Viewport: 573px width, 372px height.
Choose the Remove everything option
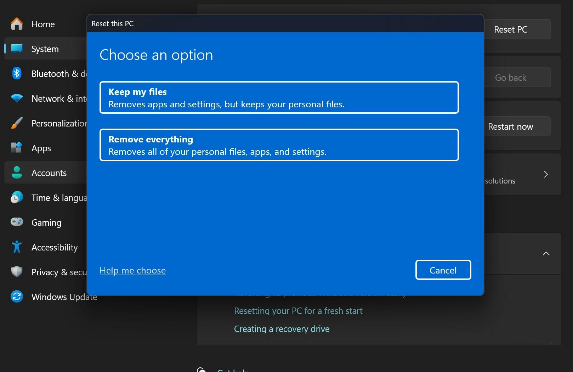pyautogui.click(x=279, y=145)
